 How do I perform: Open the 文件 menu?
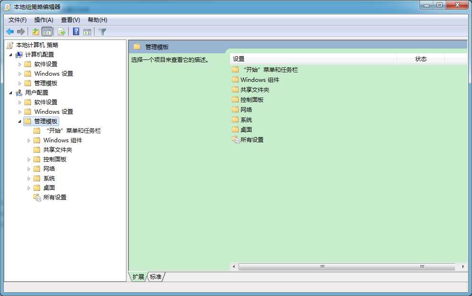point(16,20)
